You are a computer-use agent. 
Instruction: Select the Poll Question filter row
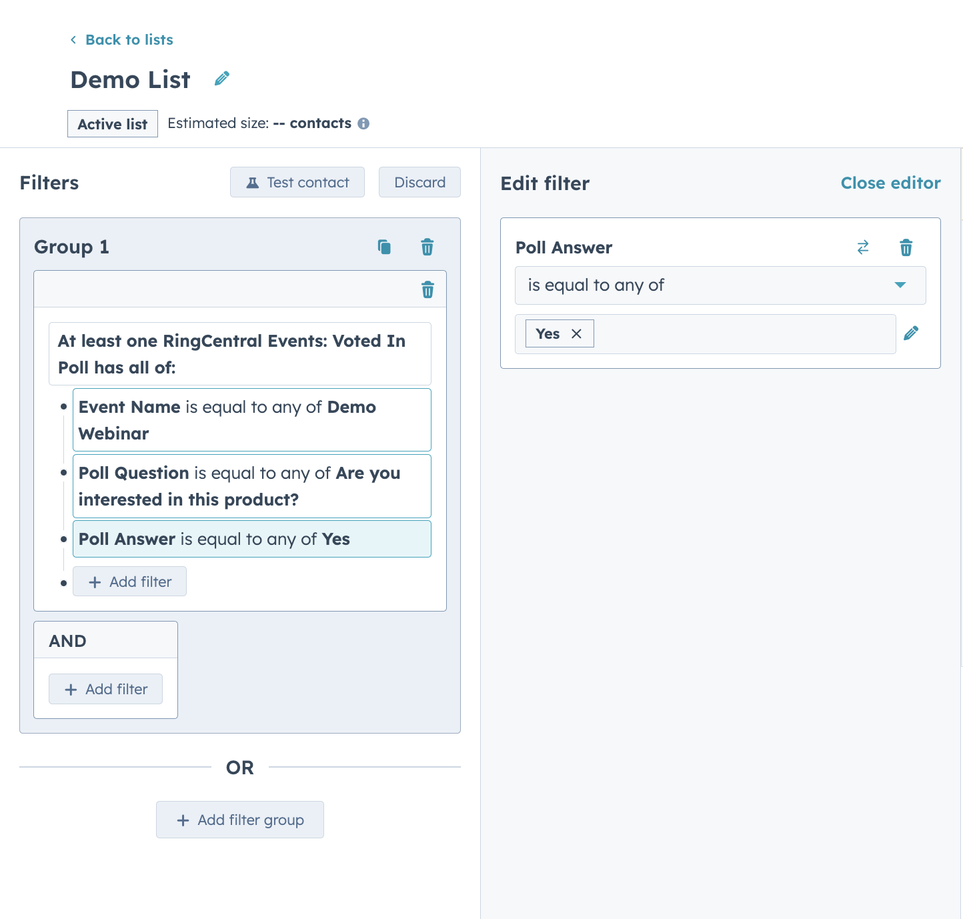pos(252,486)
